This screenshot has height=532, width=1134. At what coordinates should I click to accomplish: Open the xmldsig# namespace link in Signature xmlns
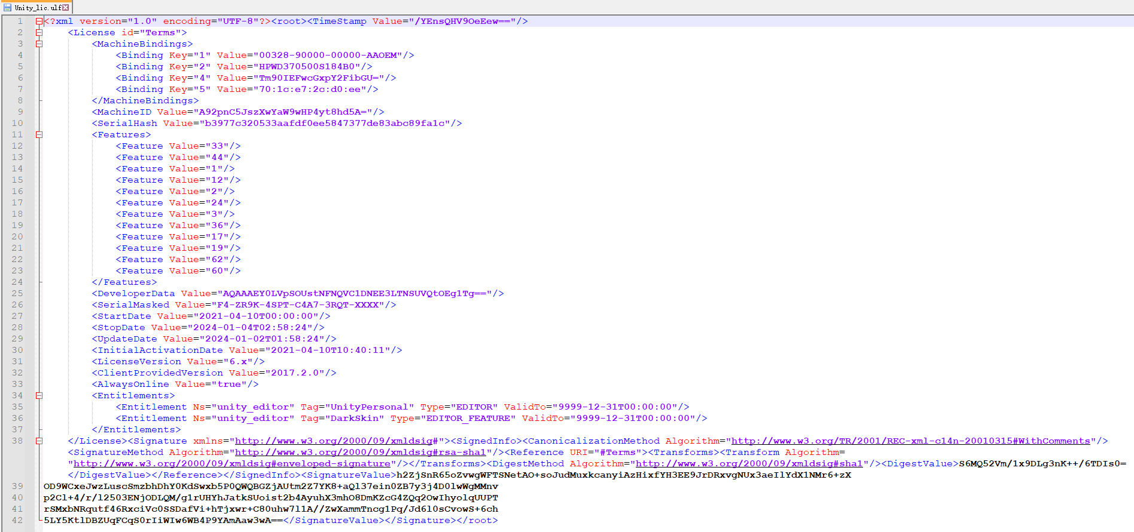[336, 441]
